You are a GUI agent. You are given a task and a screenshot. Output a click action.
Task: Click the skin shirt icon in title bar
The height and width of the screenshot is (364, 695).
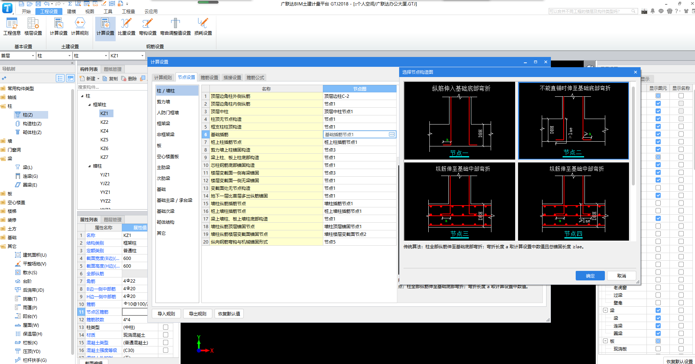point(686,11)
